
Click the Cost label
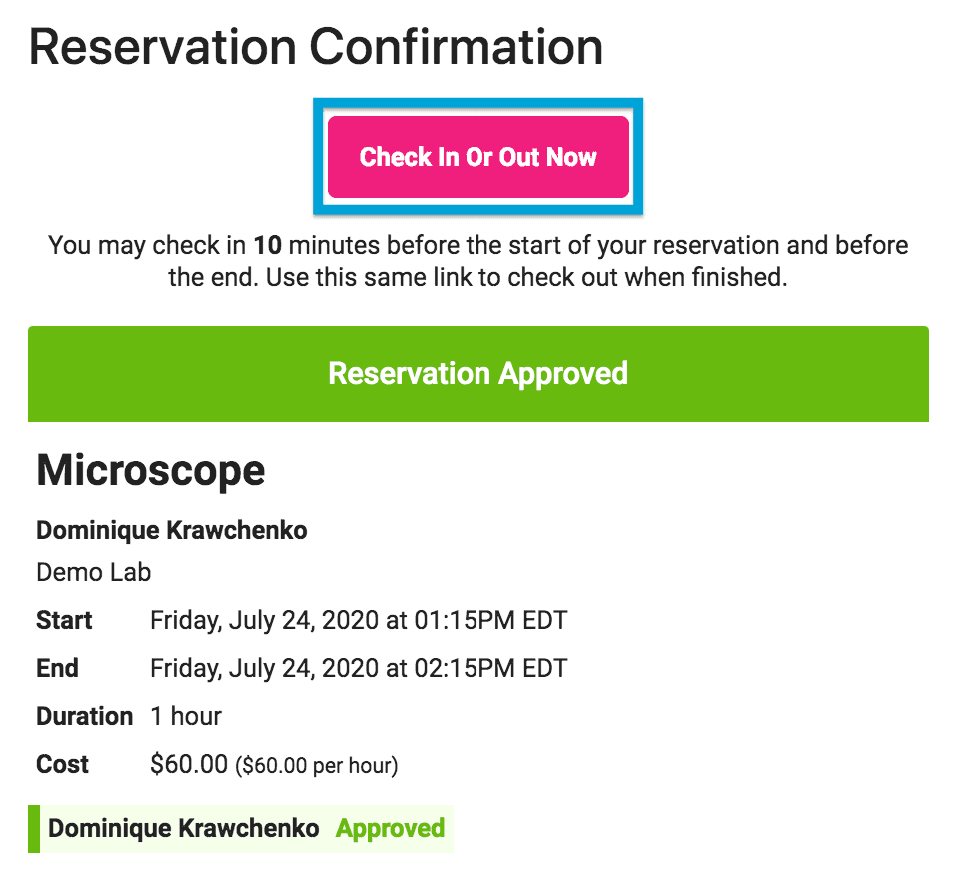pos(62,763)
